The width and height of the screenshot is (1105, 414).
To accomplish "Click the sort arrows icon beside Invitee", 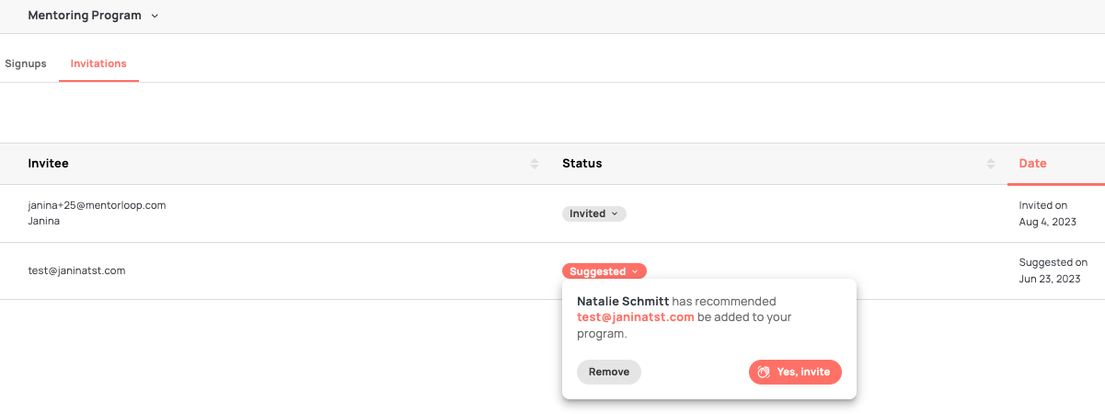I will [534, 164].
